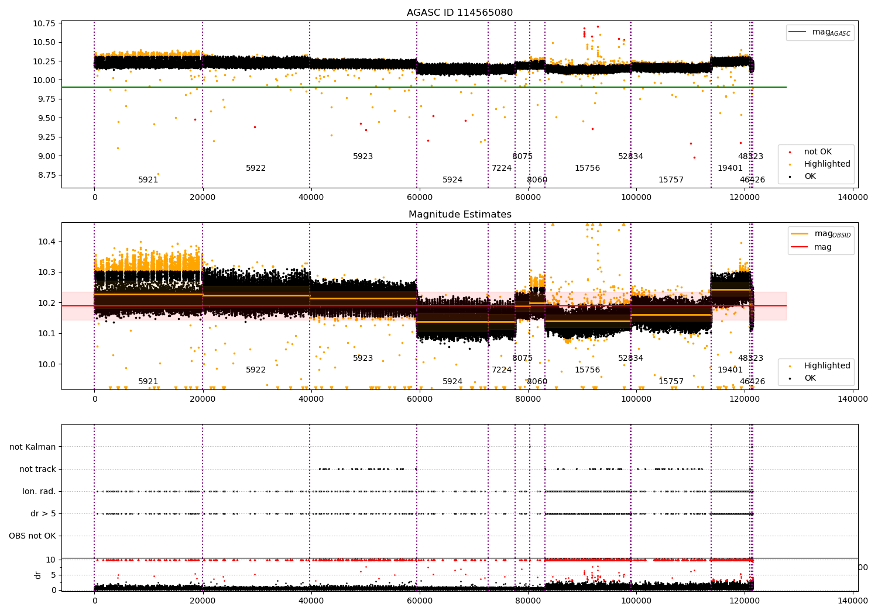878x614 pixels.
Task: Click the "not track" axis label
Action: tap(37, 469)
